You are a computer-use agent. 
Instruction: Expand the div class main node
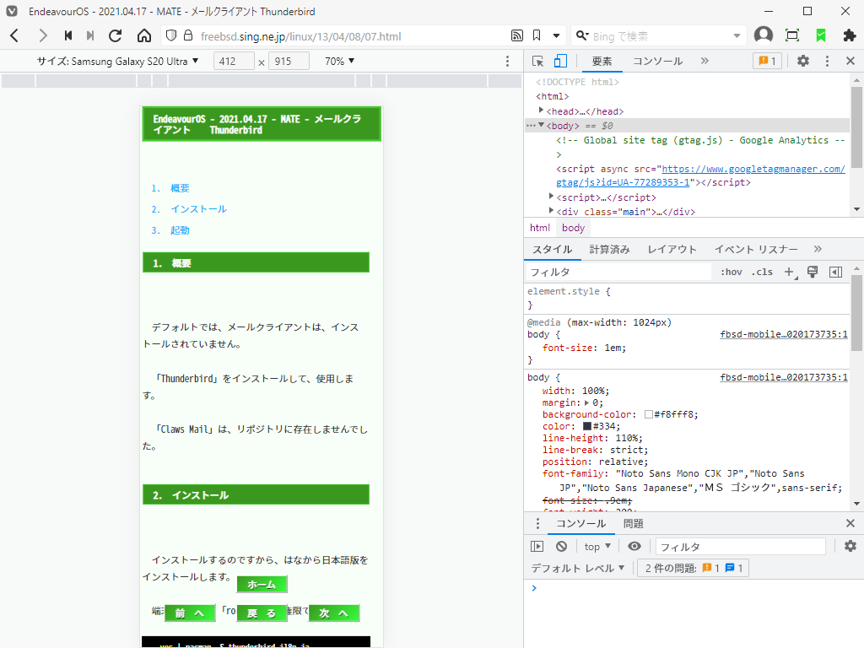click(551, 210)
